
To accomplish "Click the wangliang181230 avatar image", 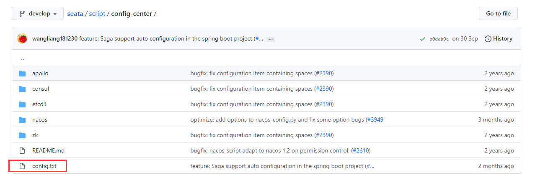I will (x=22, y=39).
